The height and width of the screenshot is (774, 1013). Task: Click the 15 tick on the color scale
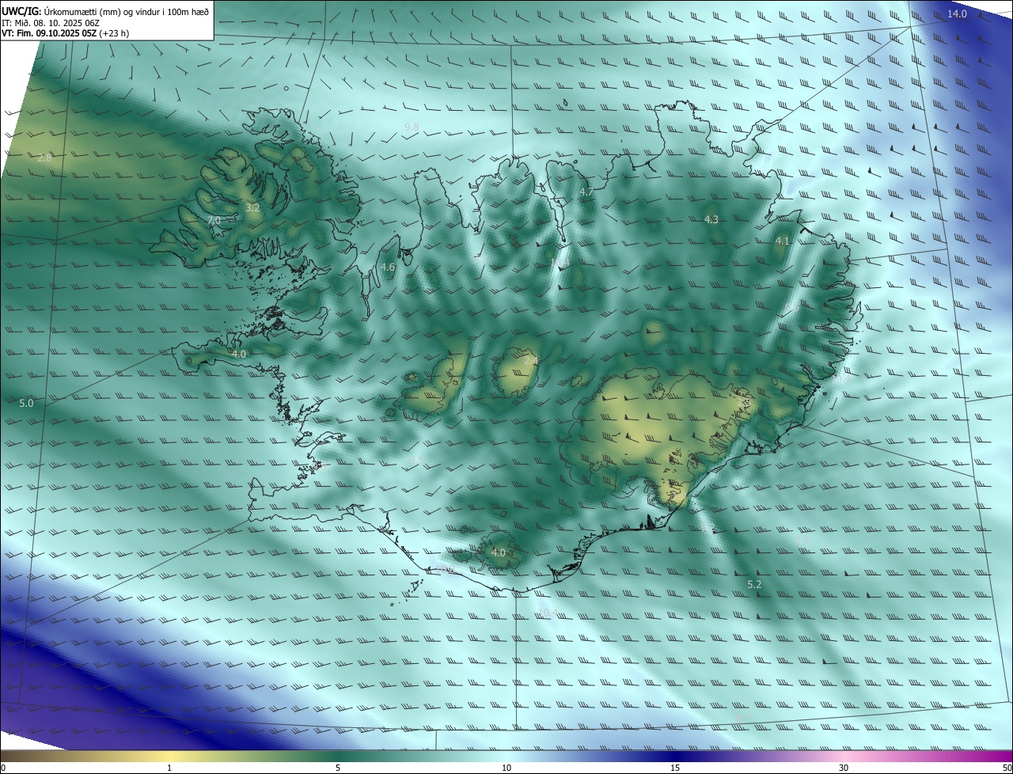675,768
